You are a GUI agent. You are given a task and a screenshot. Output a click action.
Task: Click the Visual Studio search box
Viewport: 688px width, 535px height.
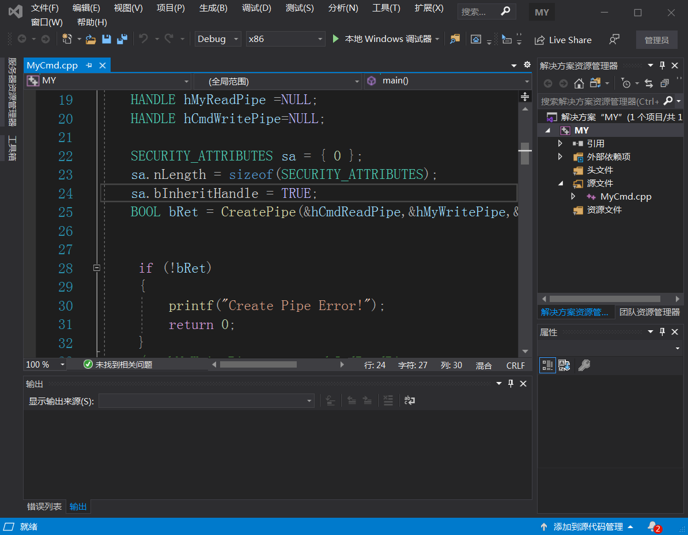click(x=486, y=12)
